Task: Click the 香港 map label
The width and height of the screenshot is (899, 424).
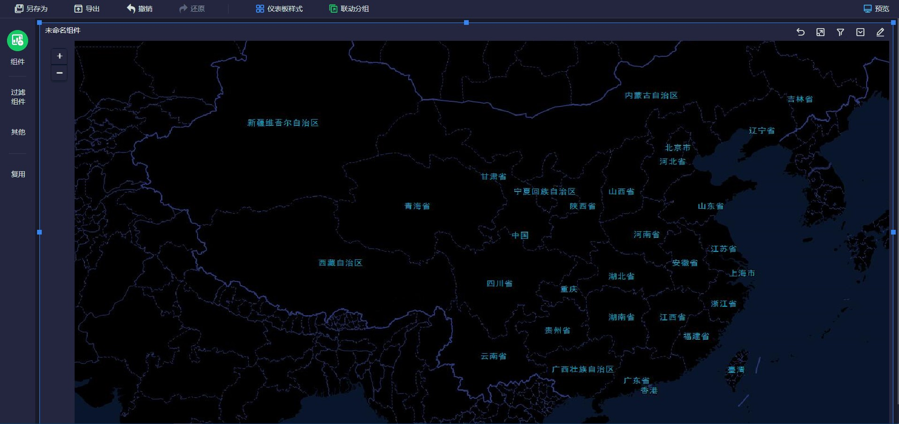Action: [649, 391]
